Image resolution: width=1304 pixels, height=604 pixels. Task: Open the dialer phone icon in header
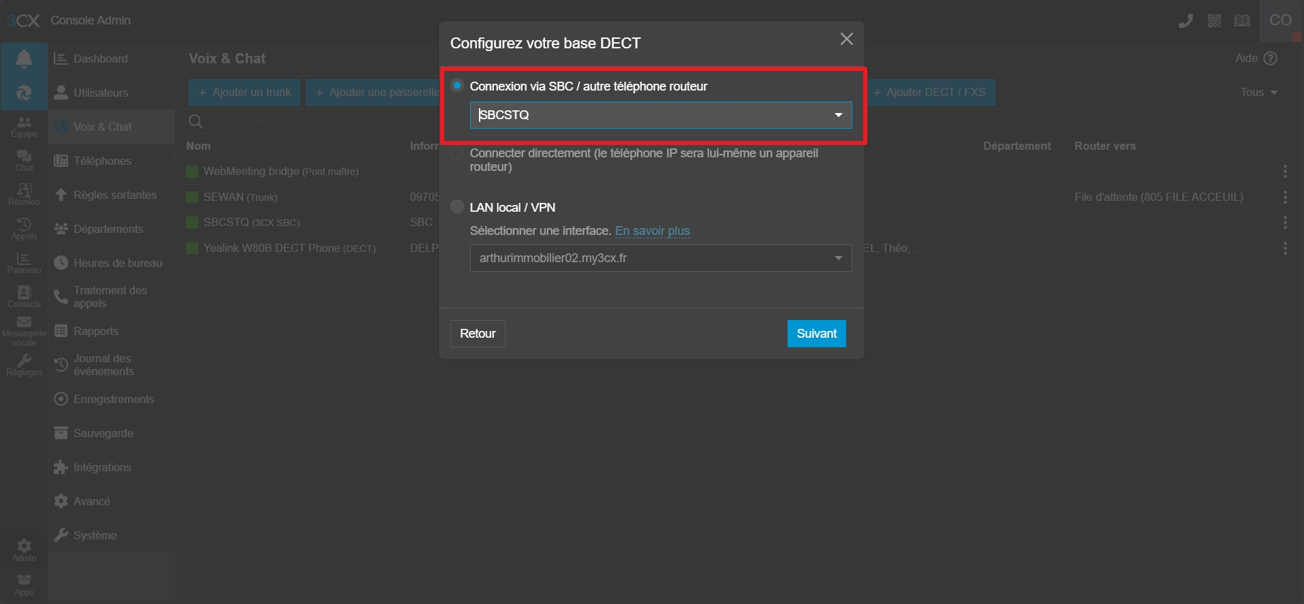(1185, 21)
